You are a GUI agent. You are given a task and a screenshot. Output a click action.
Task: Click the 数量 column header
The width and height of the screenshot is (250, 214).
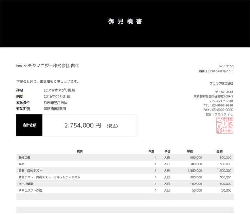(151, 151)
